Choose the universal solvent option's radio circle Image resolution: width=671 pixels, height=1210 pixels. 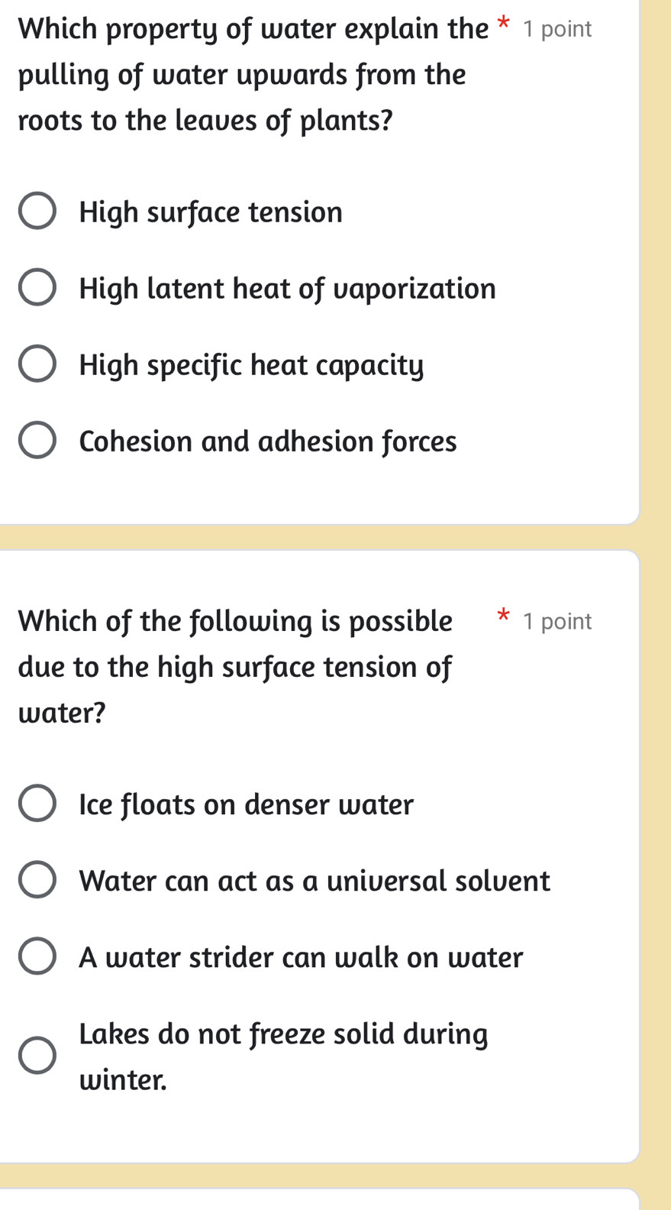click(x=37, y=880)
